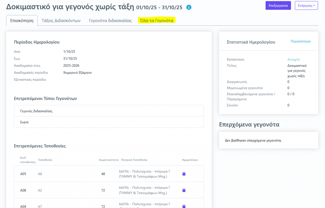Open the A2 location link
The height and width of the screenshot is (208, 325).
click(40, 190)
